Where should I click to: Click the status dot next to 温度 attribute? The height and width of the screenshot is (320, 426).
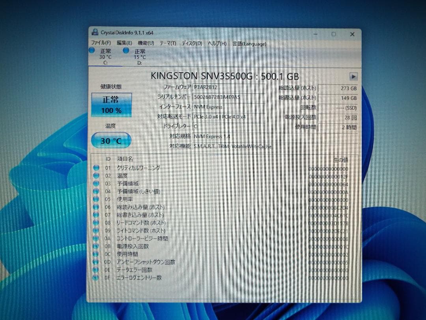coord(96,175)
